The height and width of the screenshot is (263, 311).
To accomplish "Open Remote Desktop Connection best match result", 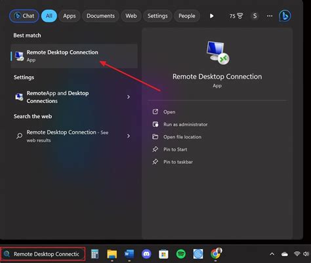I will tap(74, 56).
